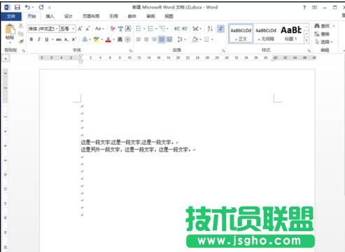Click the Format Painter brush icon

[x=21, y=42]
